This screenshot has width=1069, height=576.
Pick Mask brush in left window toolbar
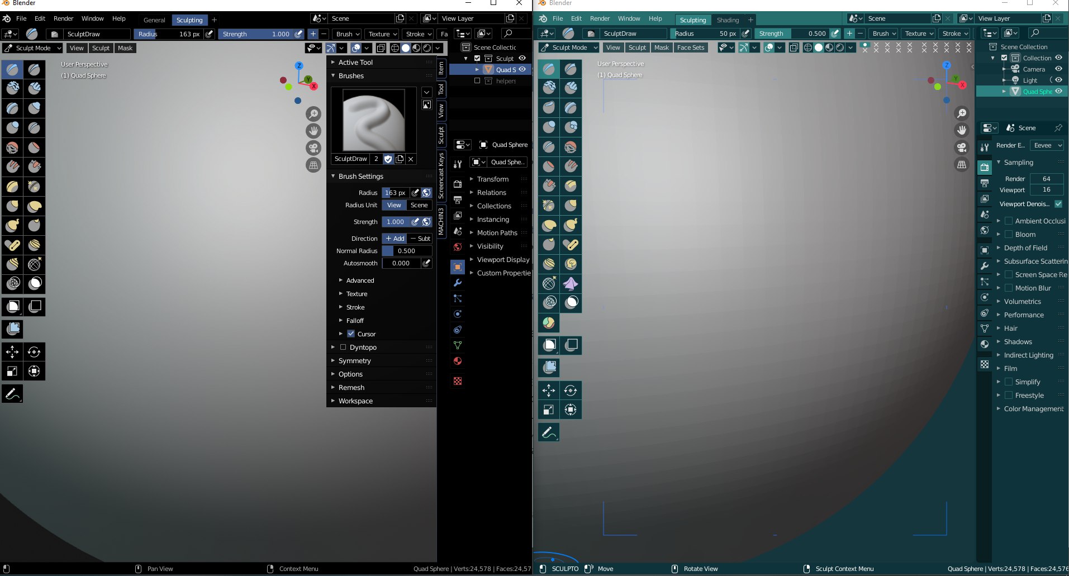[x=34, y=283]
